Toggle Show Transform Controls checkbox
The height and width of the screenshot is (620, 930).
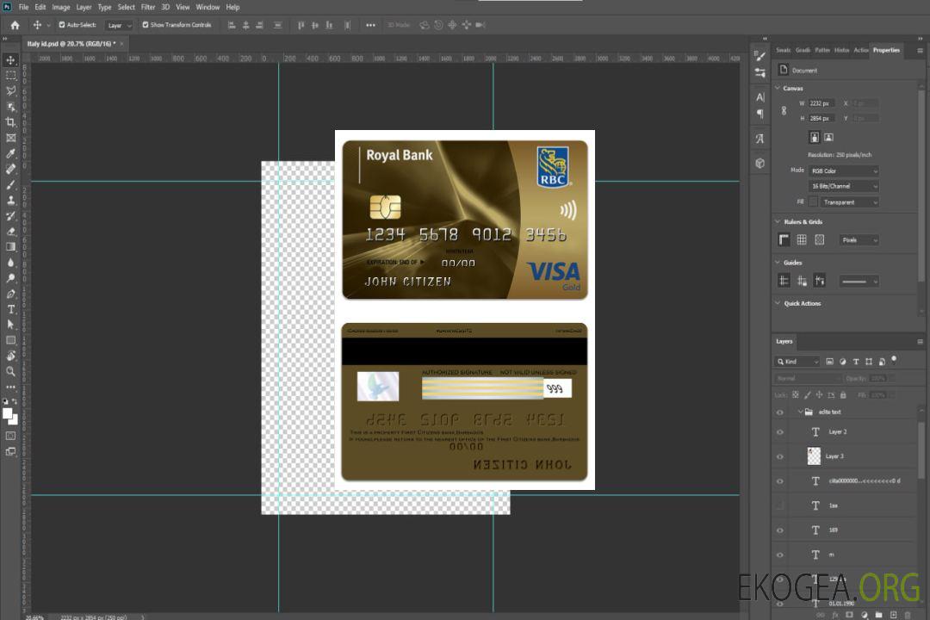click(146, 25)
